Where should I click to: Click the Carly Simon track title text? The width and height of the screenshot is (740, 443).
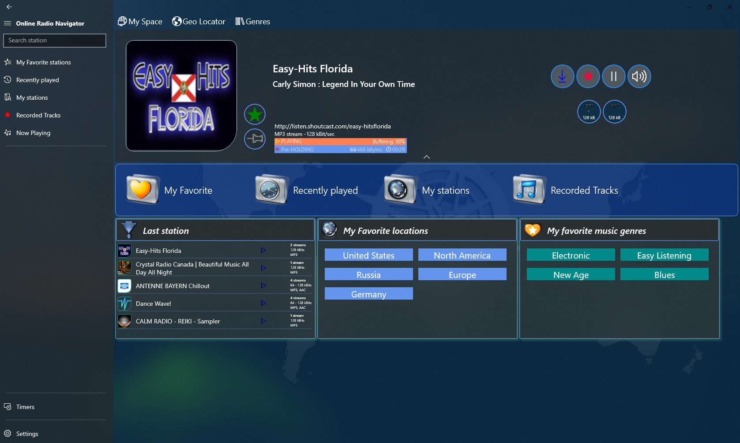(x=344, y=84)
